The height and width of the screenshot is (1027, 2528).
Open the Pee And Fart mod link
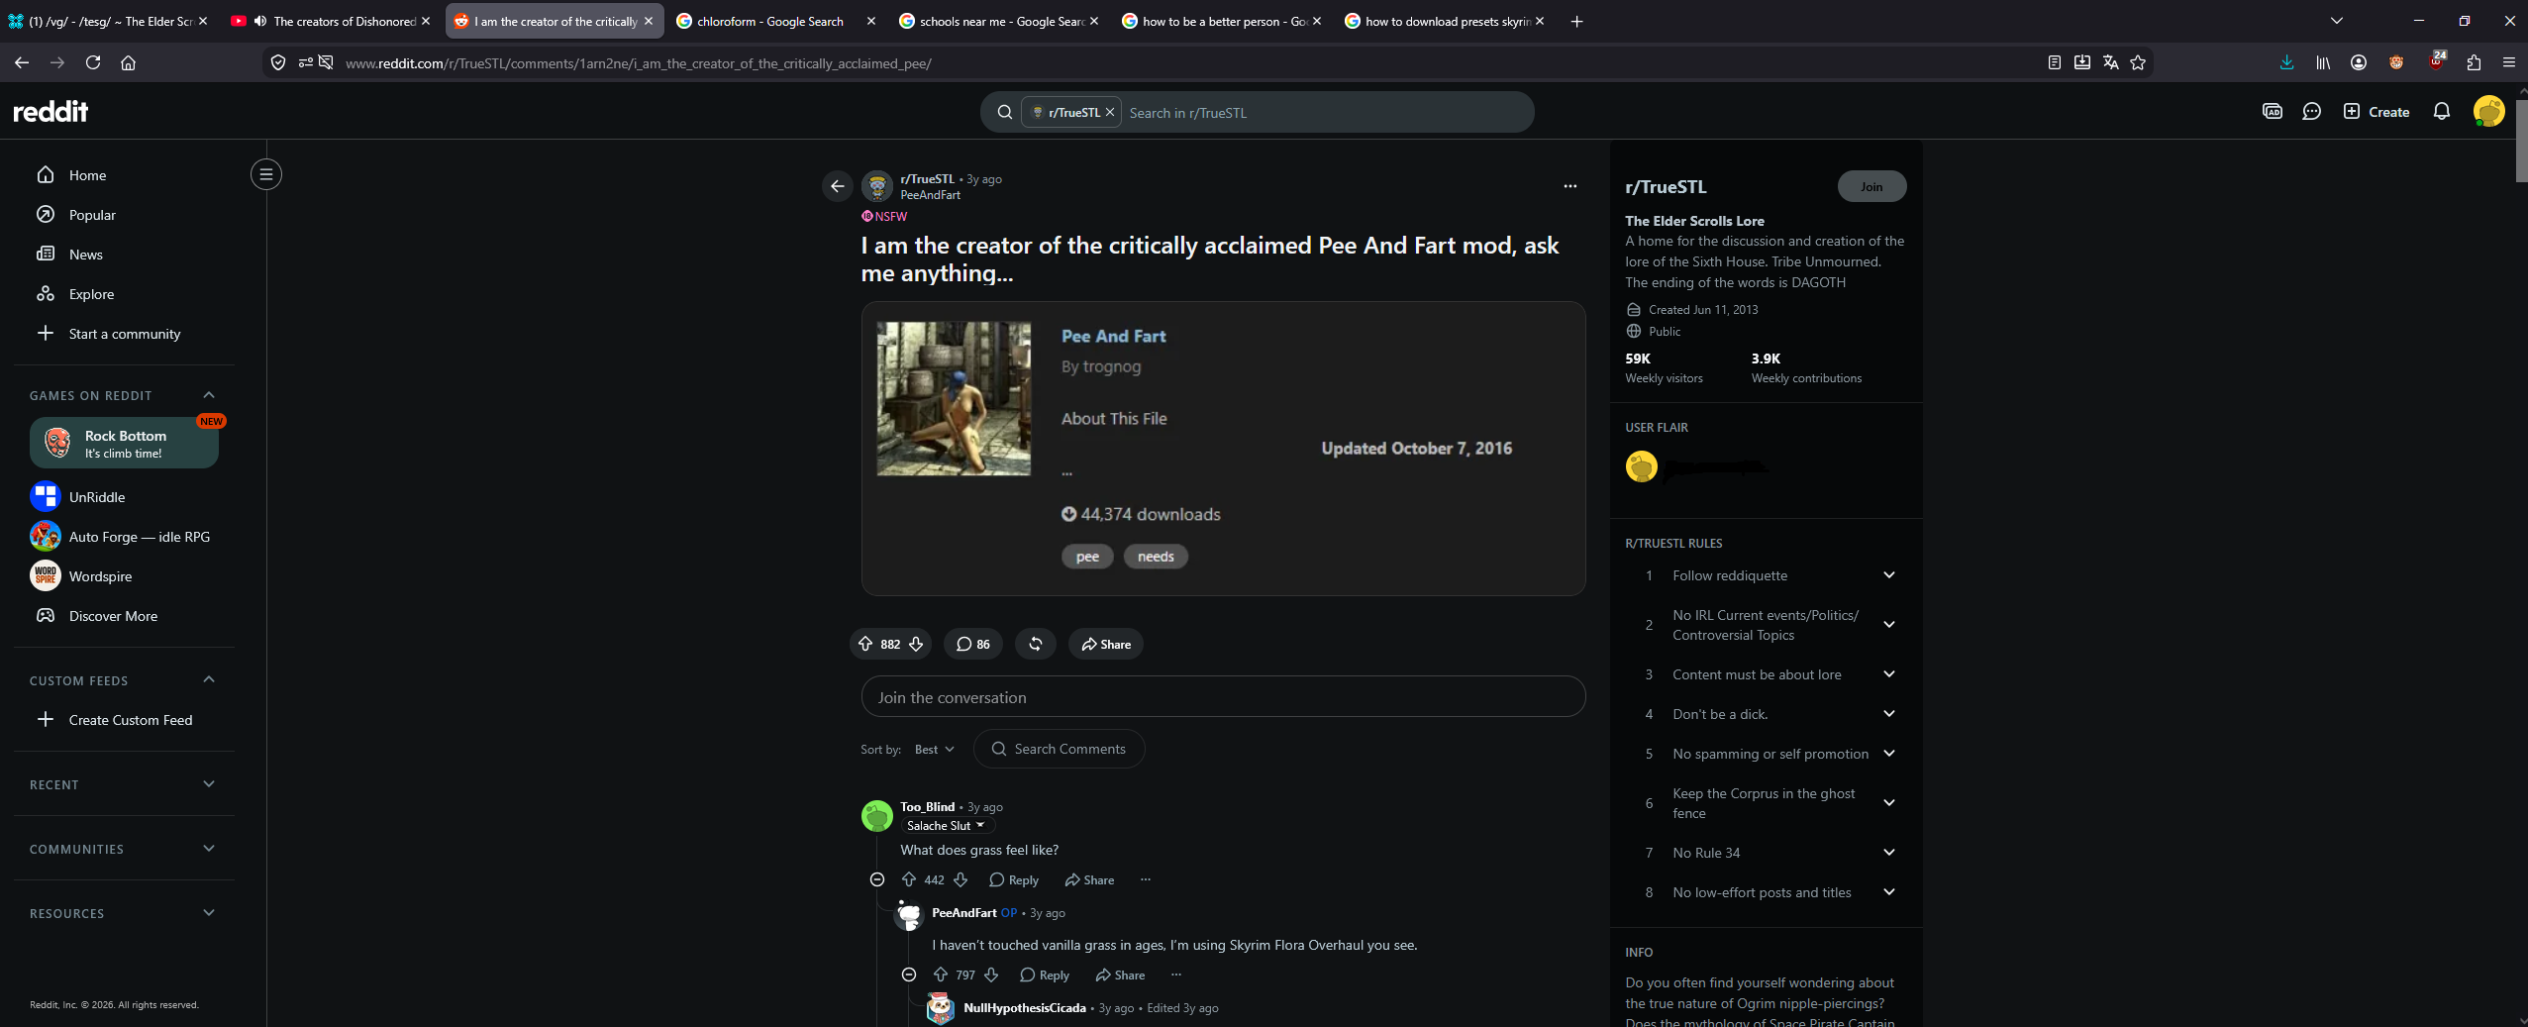1113,336
